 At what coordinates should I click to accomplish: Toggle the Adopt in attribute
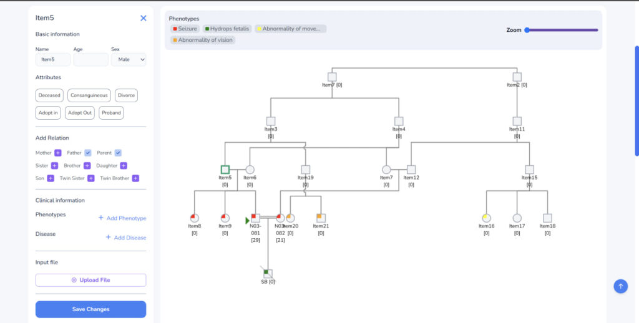coord(48,113)
